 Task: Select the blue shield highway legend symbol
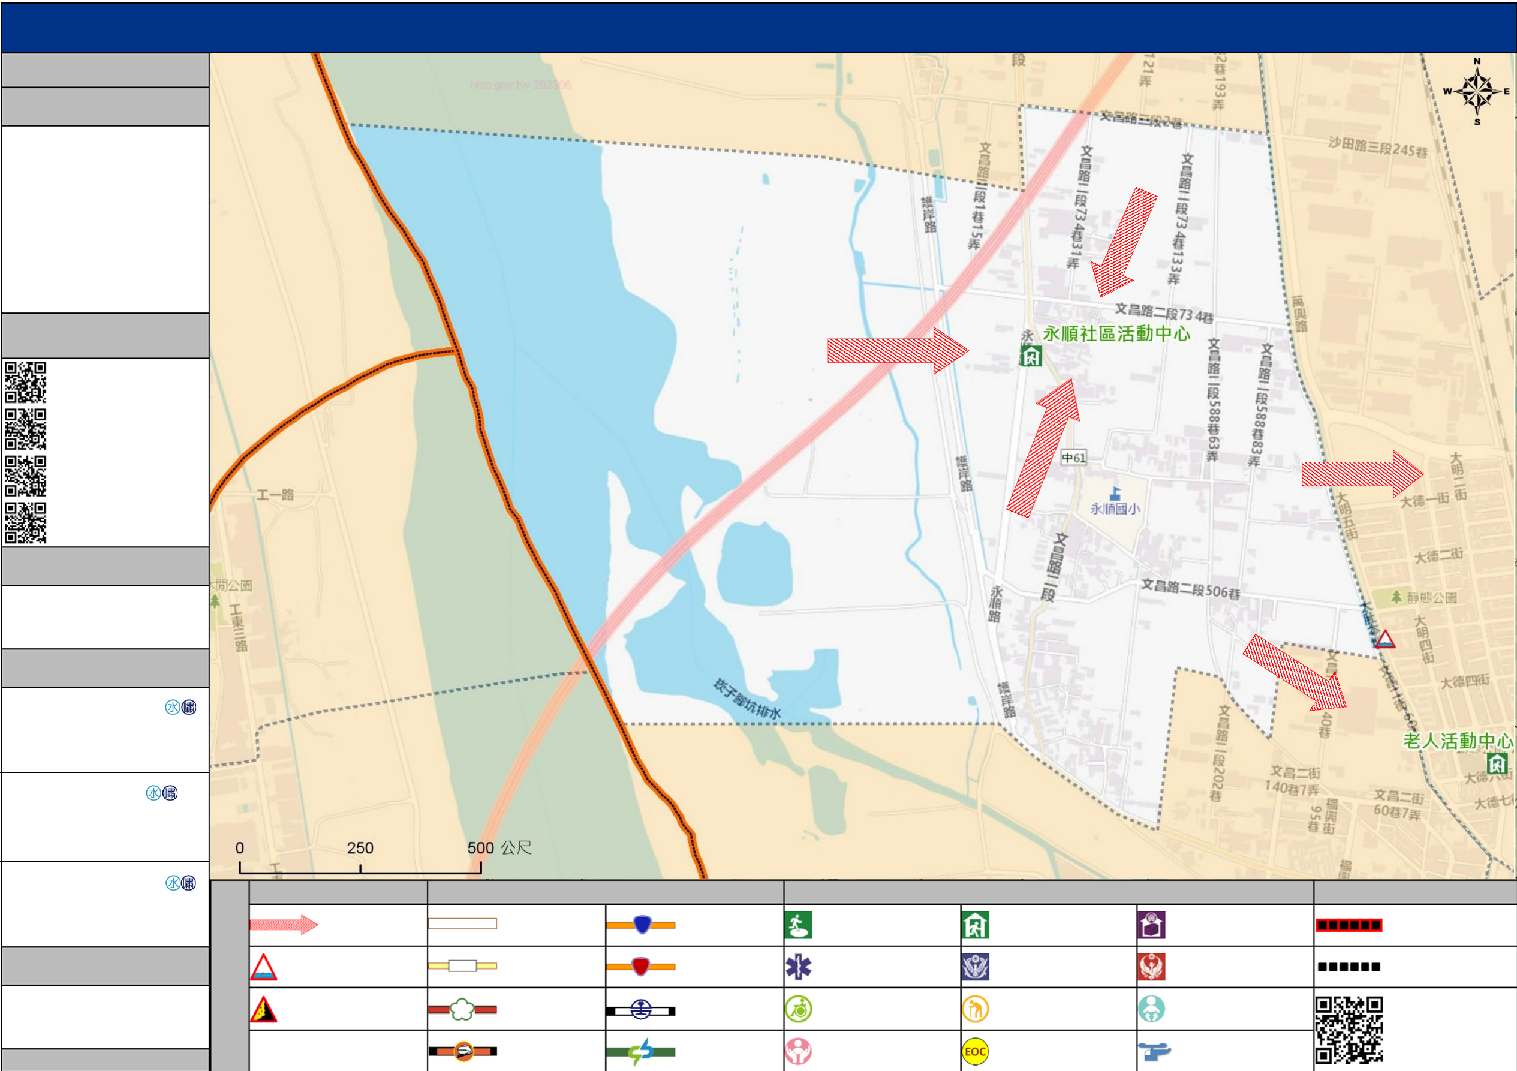click(x=641, y=924)
